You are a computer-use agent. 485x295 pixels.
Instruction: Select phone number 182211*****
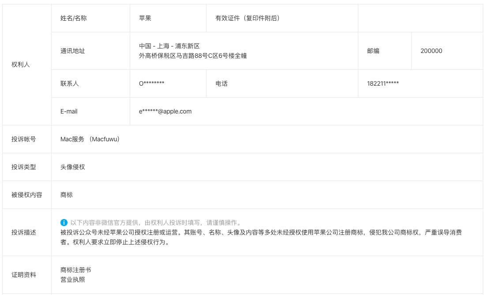pos(383,83)
